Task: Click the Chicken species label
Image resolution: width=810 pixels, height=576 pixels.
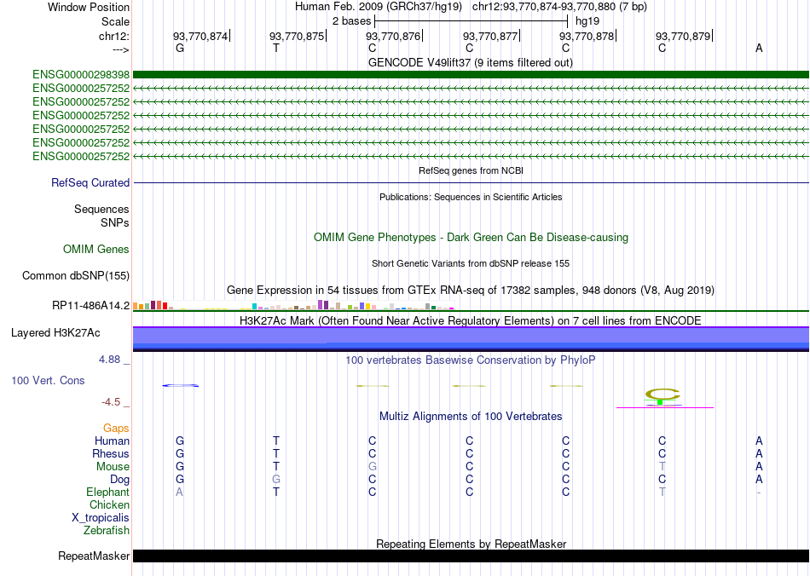Action: 109,504
